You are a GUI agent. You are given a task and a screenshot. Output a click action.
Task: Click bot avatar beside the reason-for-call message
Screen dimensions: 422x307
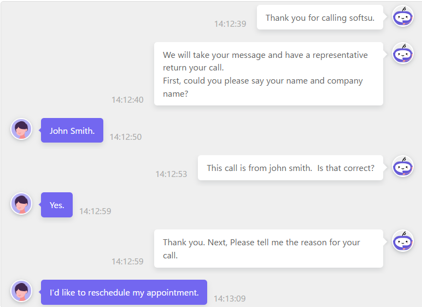pyautogui.click(x=403, y=241)
